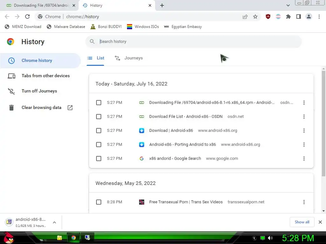326x244 pixels.
Task: Click android-x86 download item in download bar
Action: pos(26,222)
